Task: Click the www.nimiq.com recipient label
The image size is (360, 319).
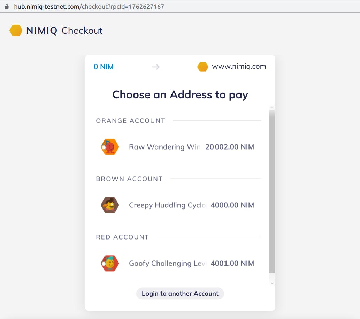Action: (239, 66)
